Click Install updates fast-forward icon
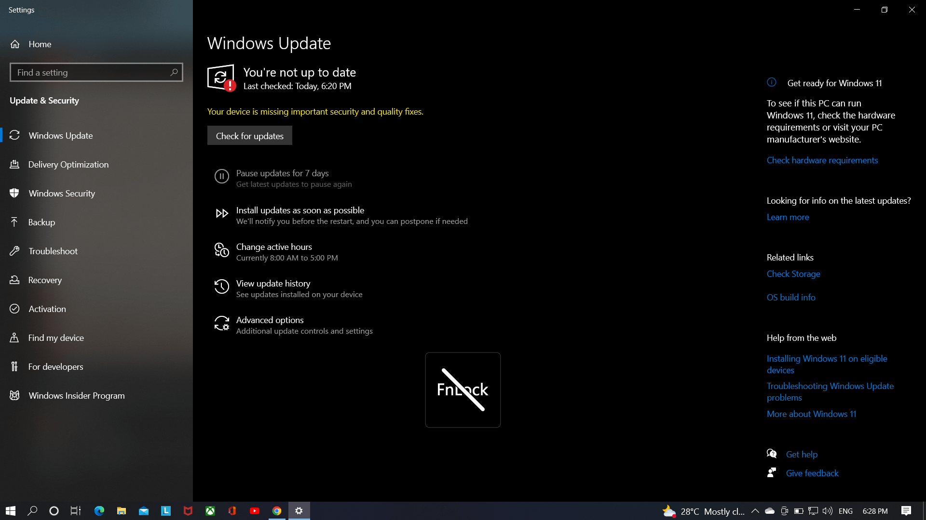The height and width of the screenshot is (520, 926). tap(221, 213)
